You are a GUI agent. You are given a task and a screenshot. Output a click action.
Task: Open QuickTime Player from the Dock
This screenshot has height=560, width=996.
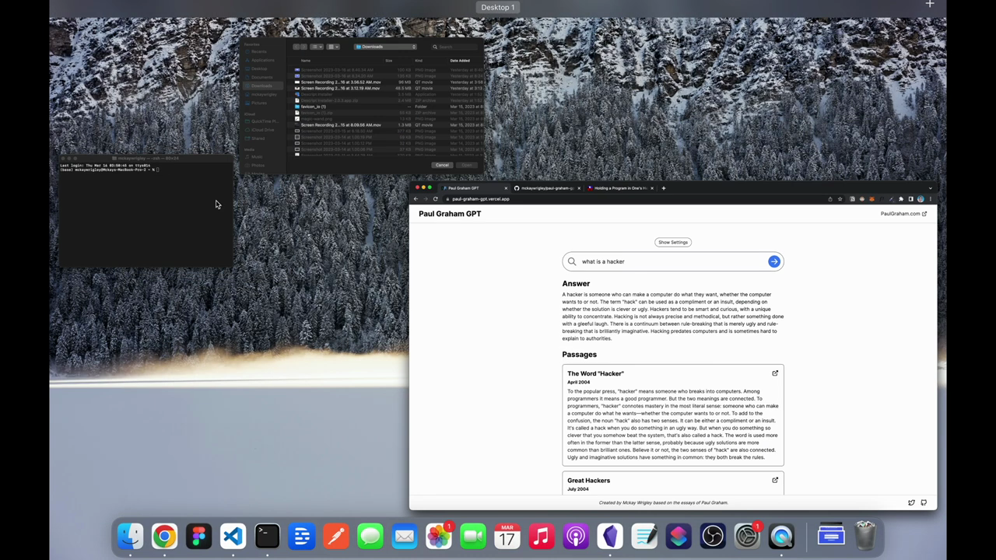(x=780, y=536)
